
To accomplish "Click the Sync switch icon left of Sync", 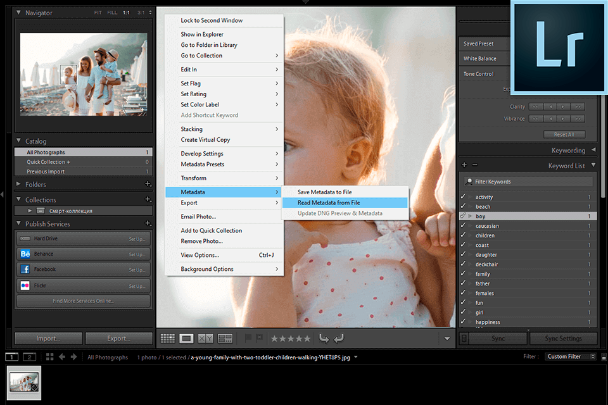I will point(464,339).
